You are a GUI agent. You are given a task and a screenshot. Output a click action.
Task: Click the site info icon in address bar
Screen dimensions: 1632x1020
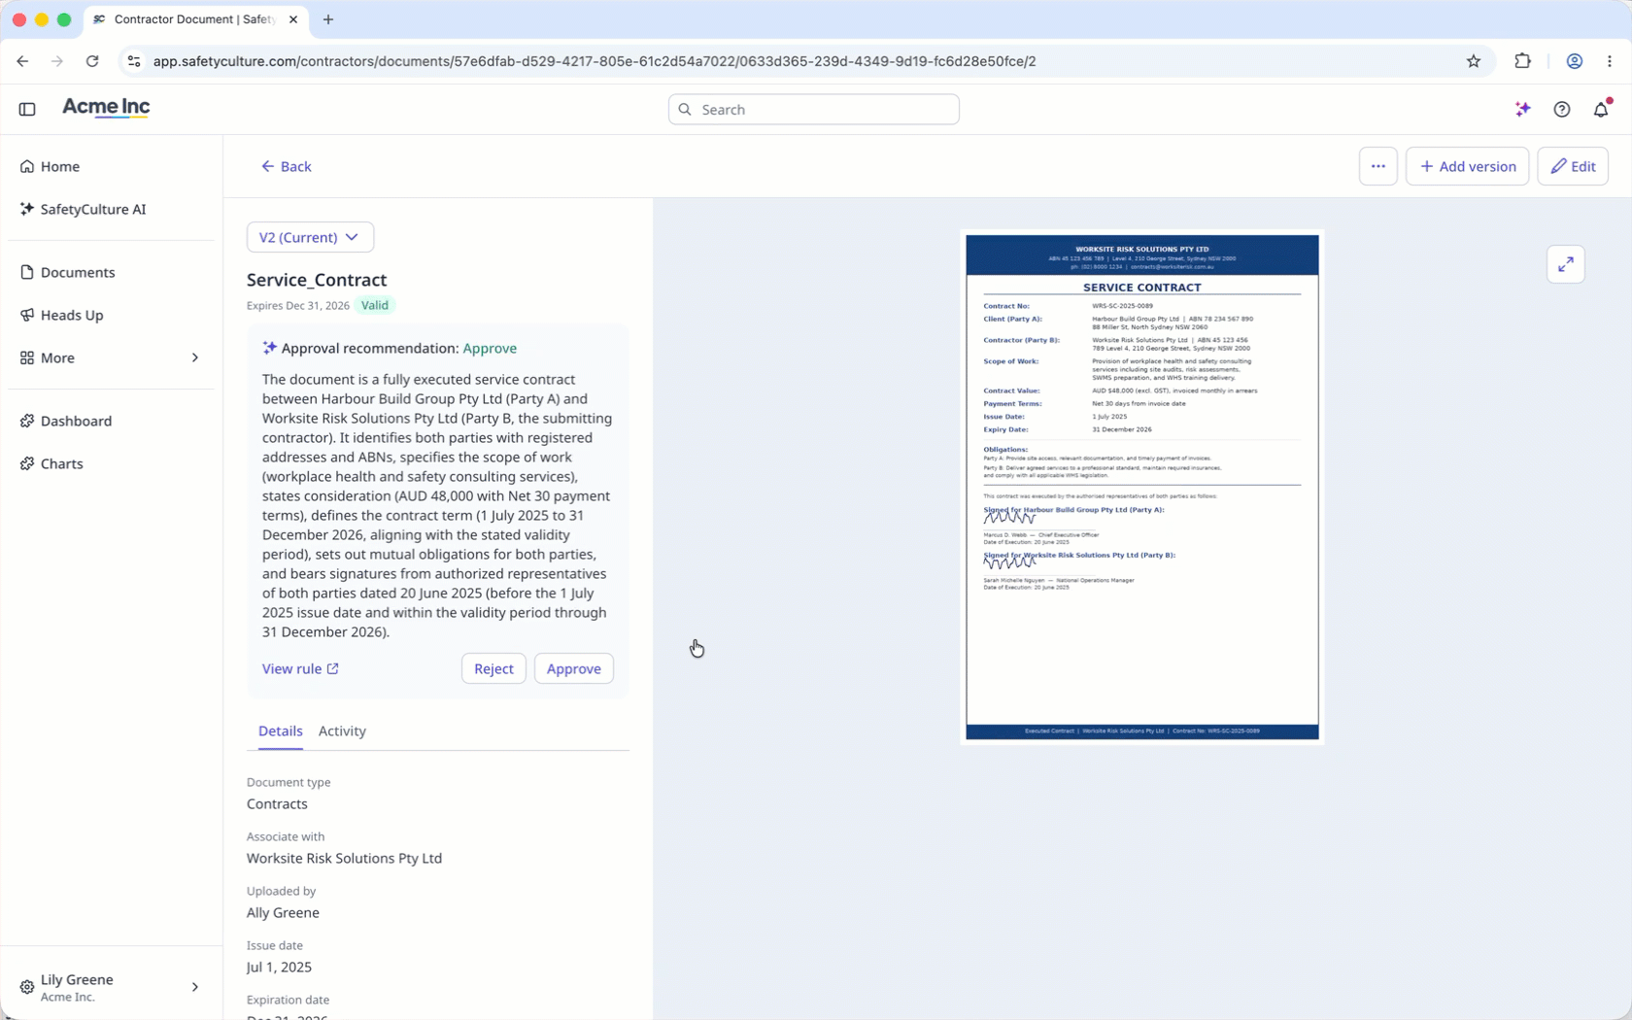134,61
